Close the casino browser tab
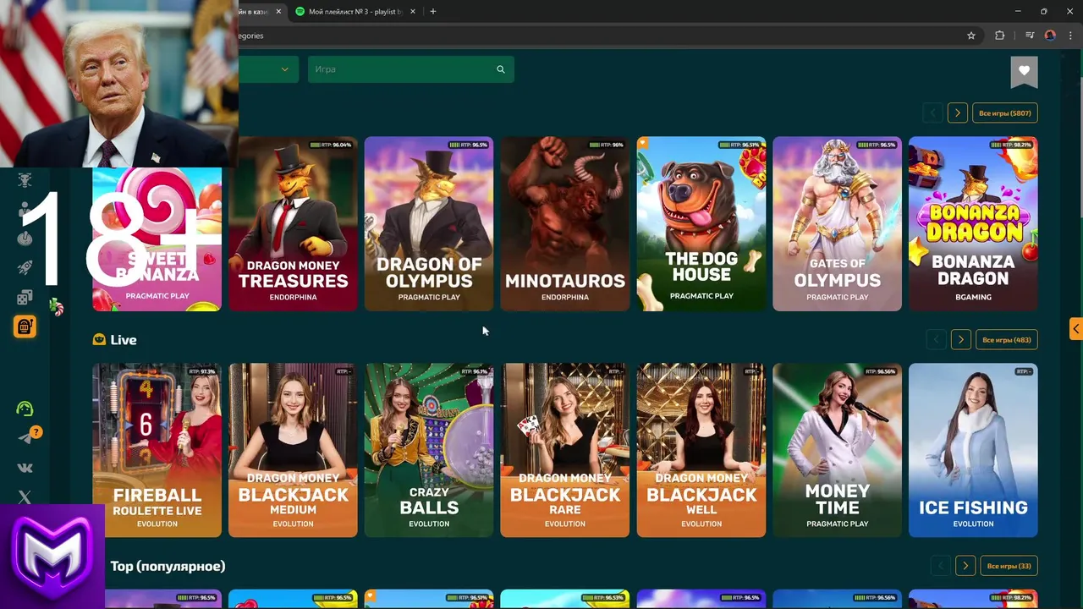 (278, 12)
